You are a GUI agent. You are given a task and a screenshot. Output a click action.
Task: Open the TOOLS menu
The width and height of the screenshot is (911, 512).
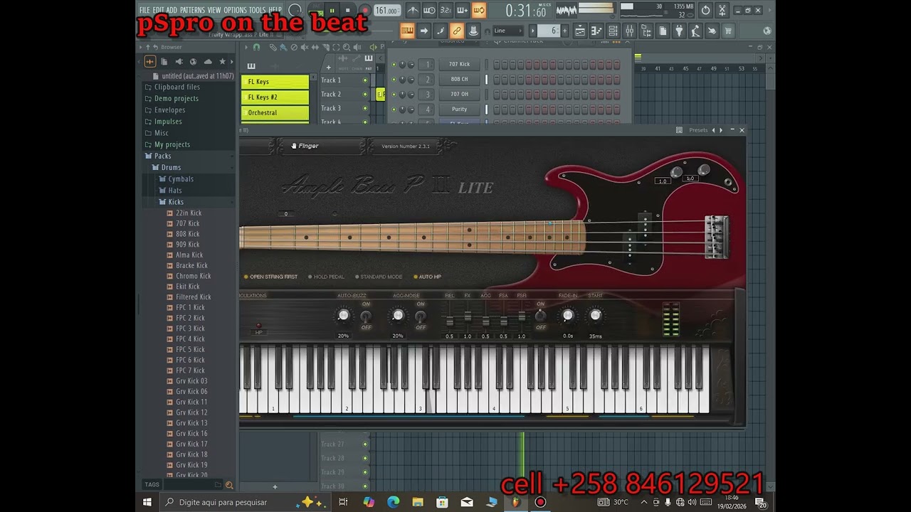(x=257, y=10)
